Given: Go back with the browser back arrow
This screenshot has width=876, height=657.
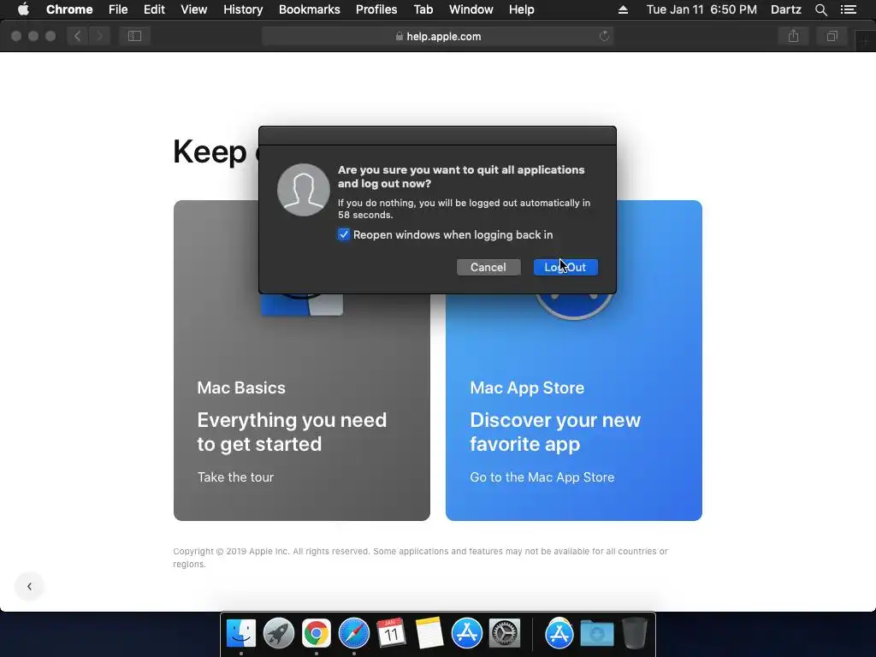Looking at the screenshot, I should tap(78, 36).
